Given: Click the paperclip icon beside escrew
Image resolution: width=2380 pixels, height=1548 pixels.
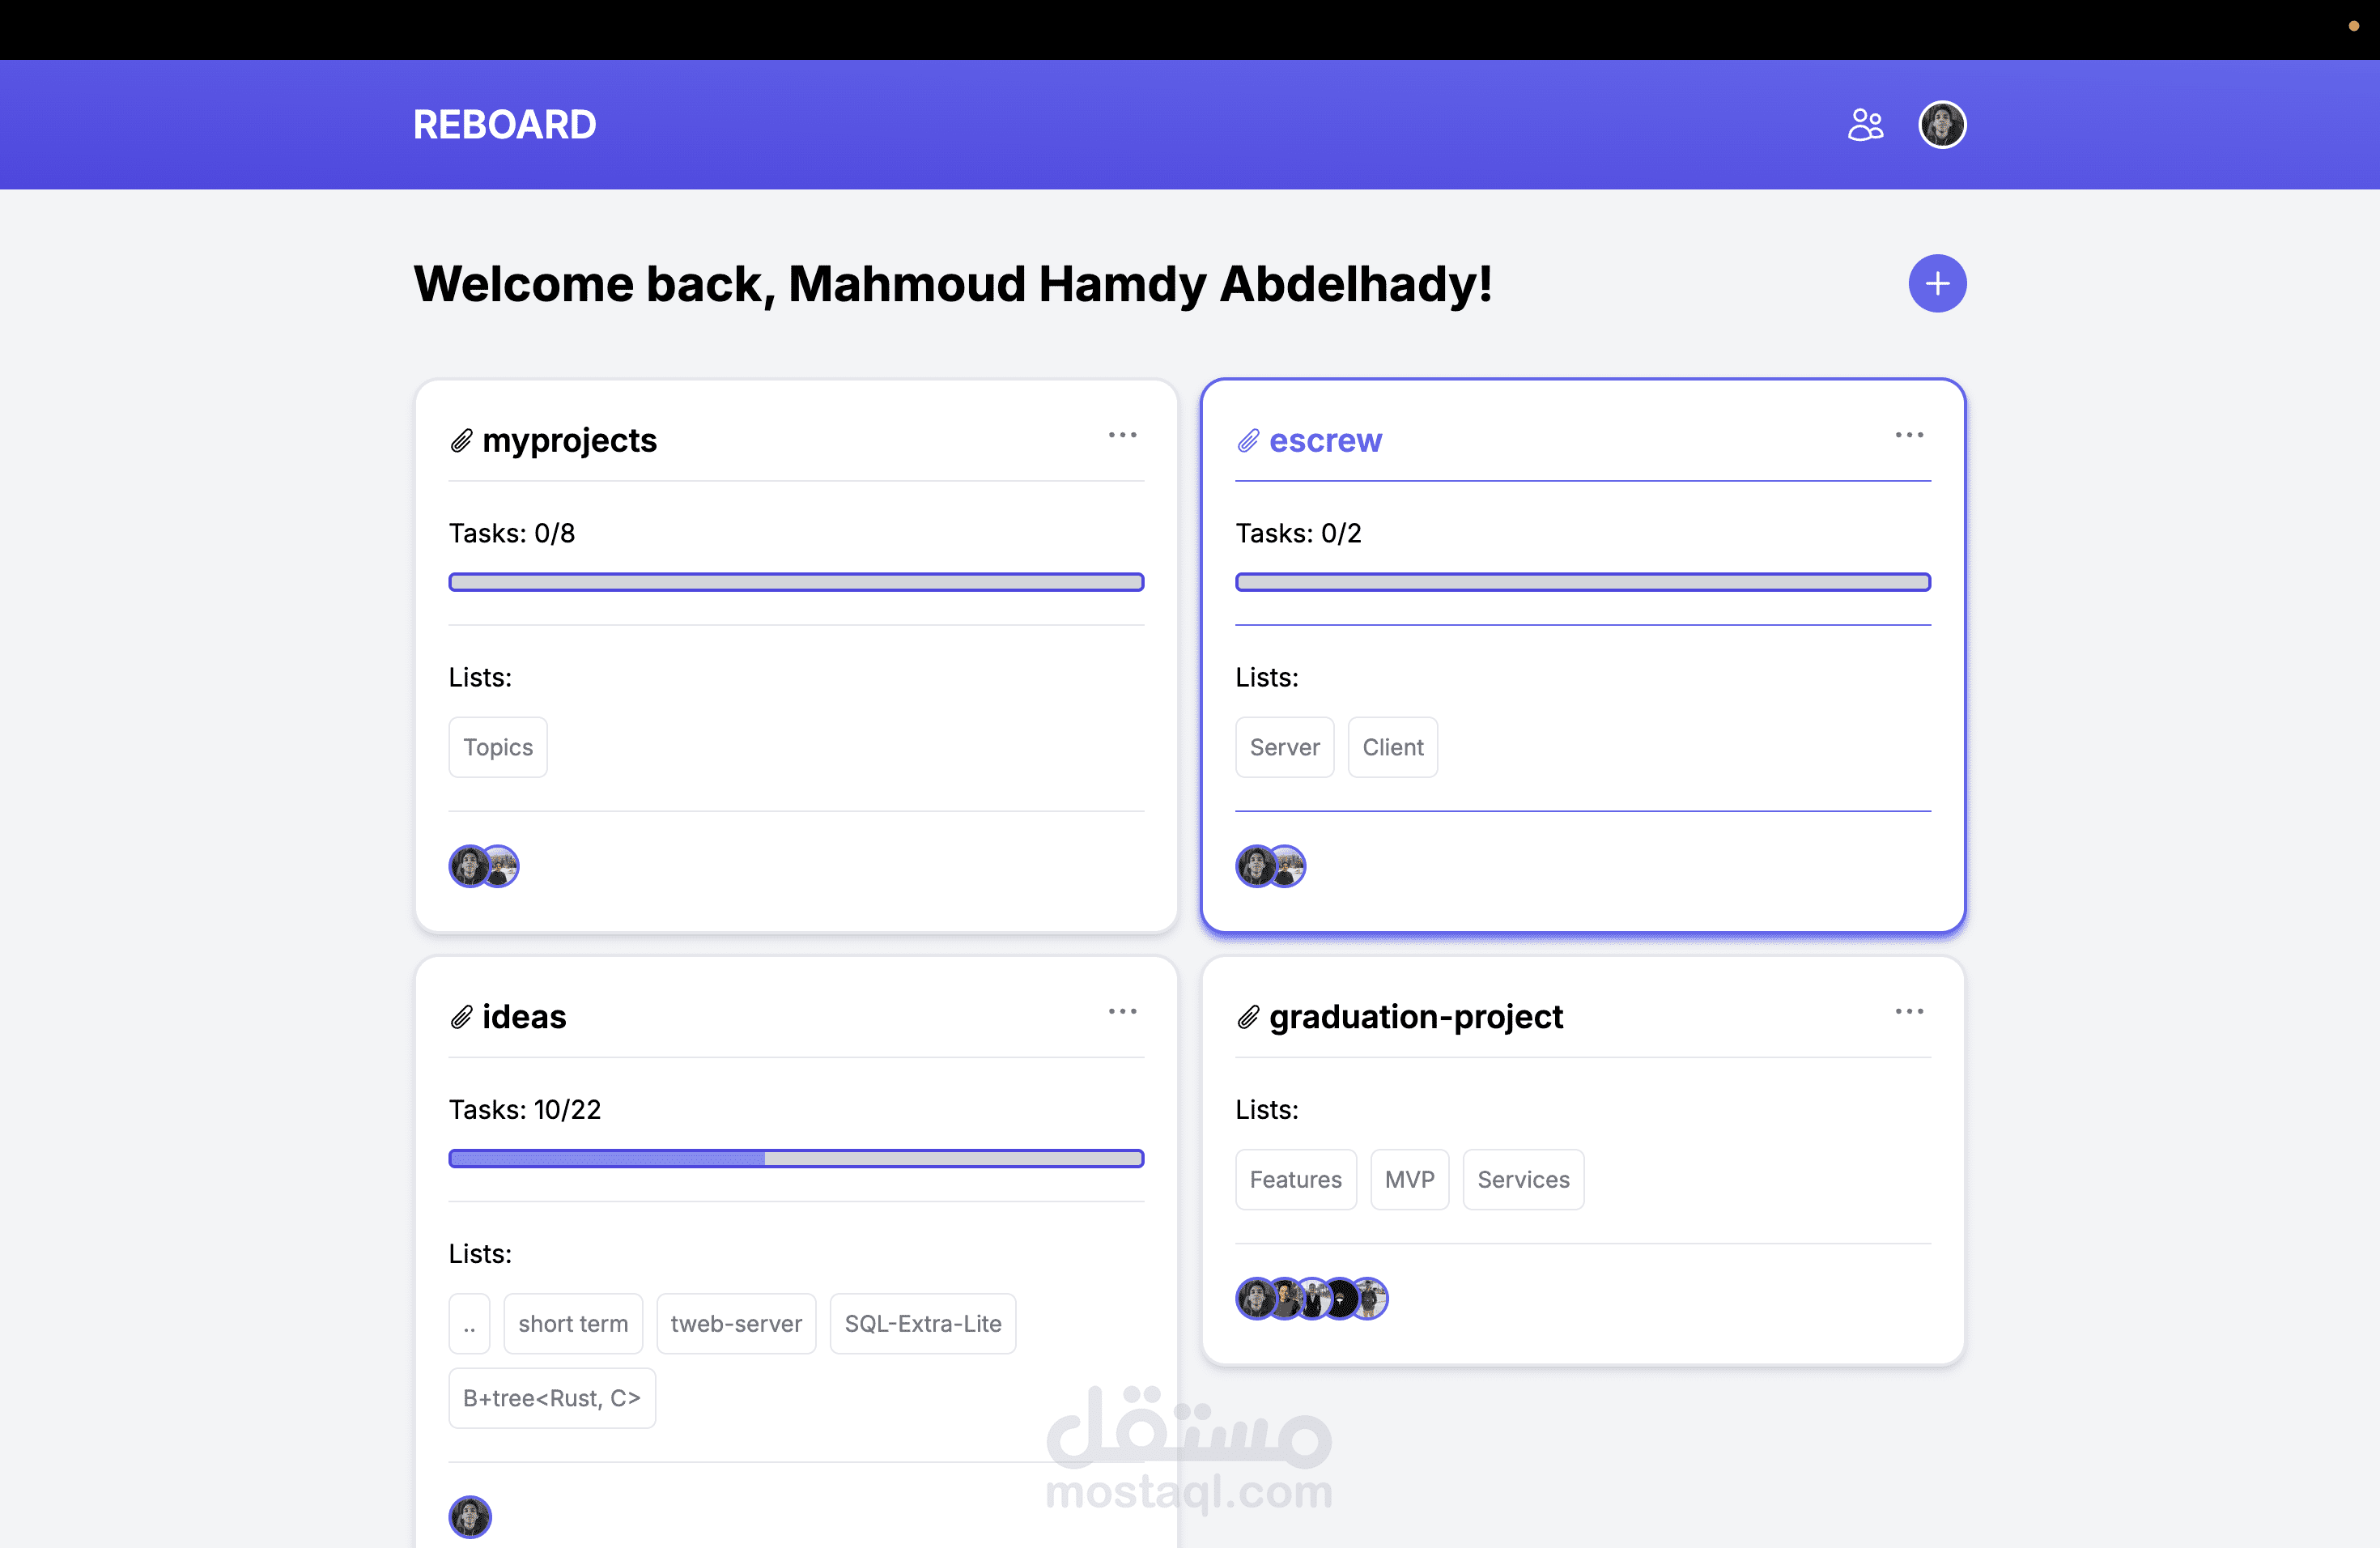Looking at the screenshot, I should [x=1248, y=441].
